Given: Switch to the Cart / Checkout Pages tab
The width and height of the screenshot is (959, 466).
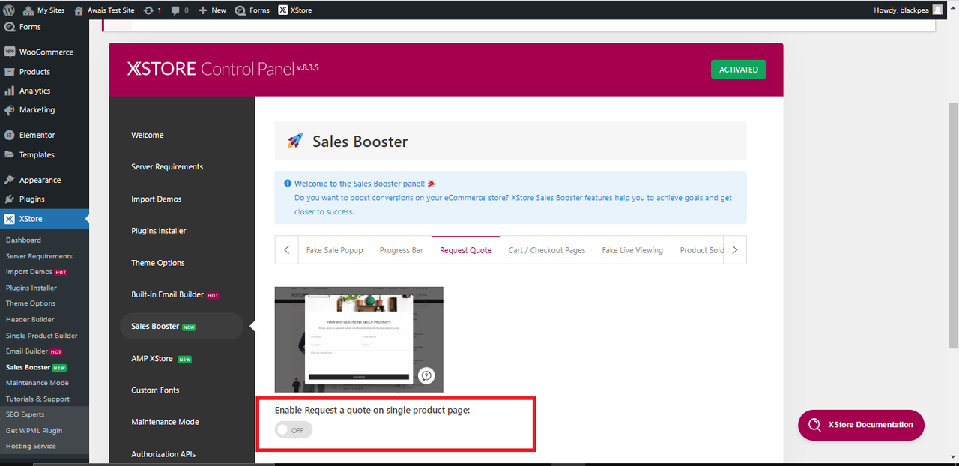Looking at the screenshot, I should 547,250.
